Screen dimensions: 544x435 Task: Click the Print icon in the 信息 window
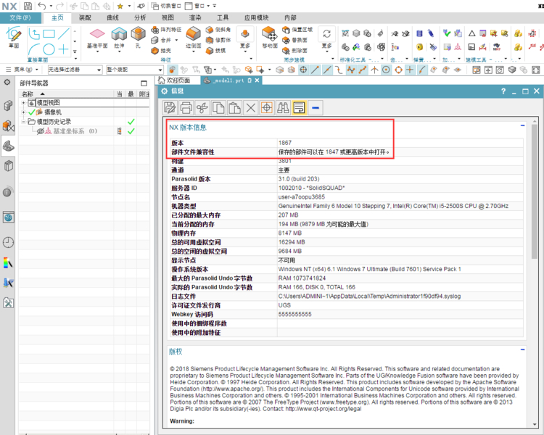[186, 108]
